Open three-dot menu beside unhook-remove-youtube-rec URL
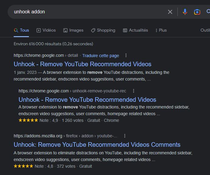Viewport: 210px width, 175px height. [x=133, y=91]
